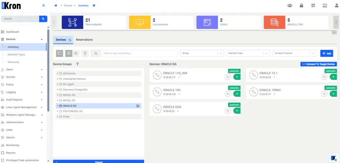Connect to ORACLE 12.1 via green arrow
340x163 pixels.
point(333,77)
